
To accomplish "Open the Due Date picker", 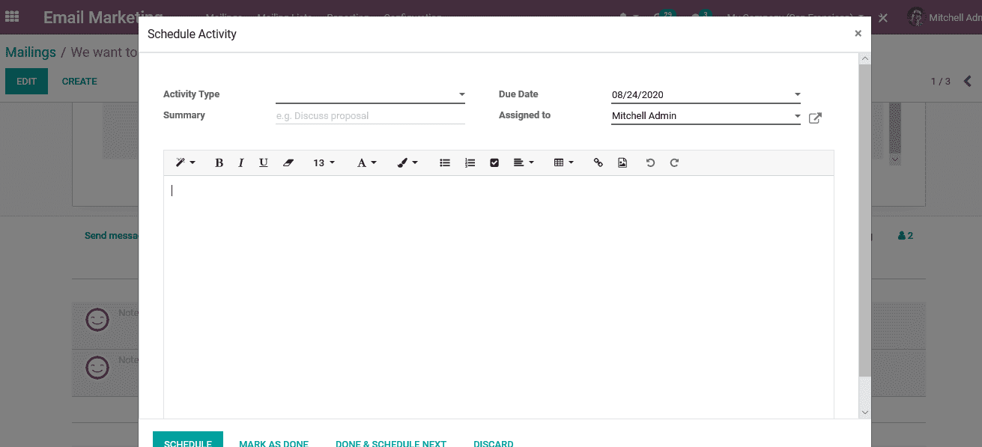I will [x=706, y=95].
